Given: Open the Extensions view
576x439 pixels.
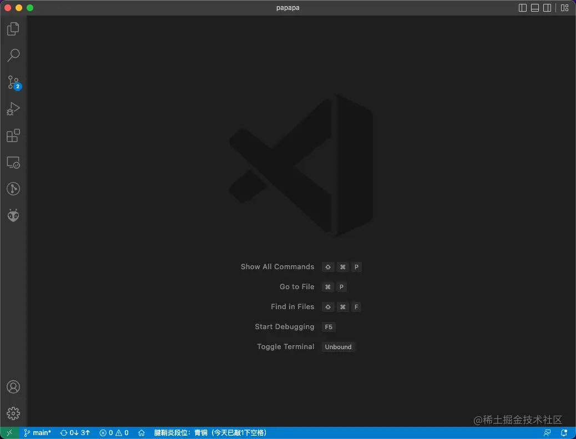Looking at the screenshot, I should coord(13,135).
